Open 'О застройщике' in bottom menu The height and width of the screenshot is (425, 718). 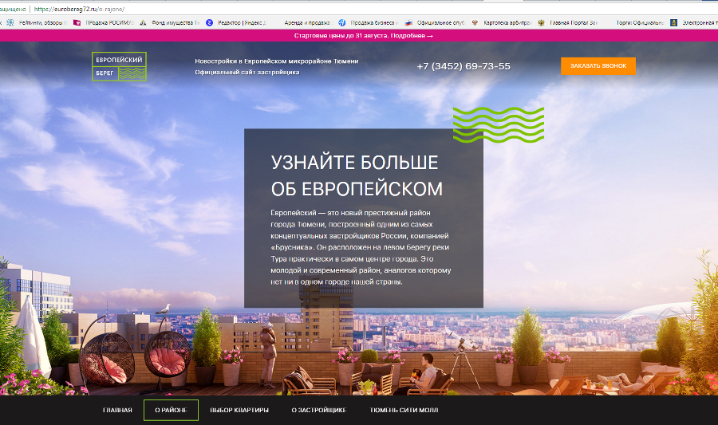click(318, 410)
